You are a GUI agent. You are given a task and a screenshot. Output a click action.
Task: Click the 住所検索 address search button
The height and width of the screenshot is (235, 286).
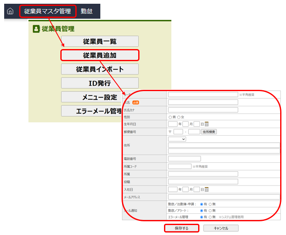[x=209, y=132]
